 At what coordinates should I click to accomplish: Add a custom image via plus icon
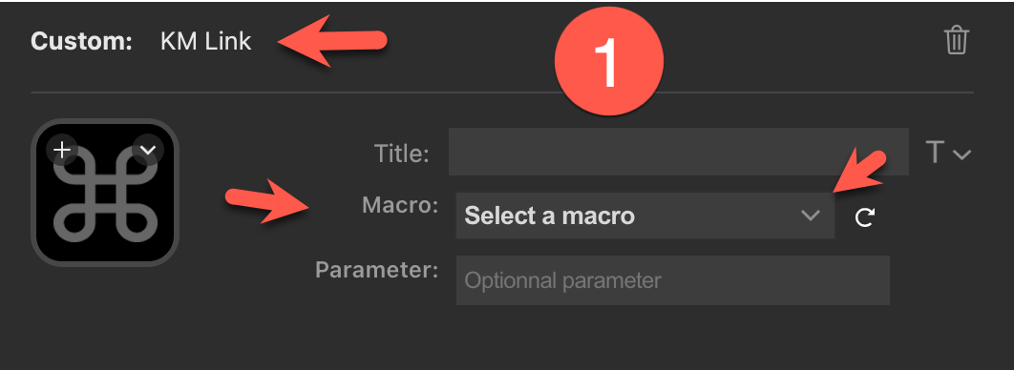pyautogui.click(x=62, y=151)
